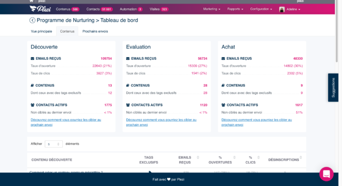Expand the Marketing dropdown menu
This screenshot has height=186, width=342.
click(x=212, y=9)
